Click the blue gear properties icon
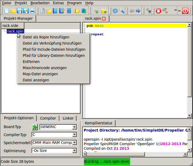The image size is (193, 166). pos(115,11)
